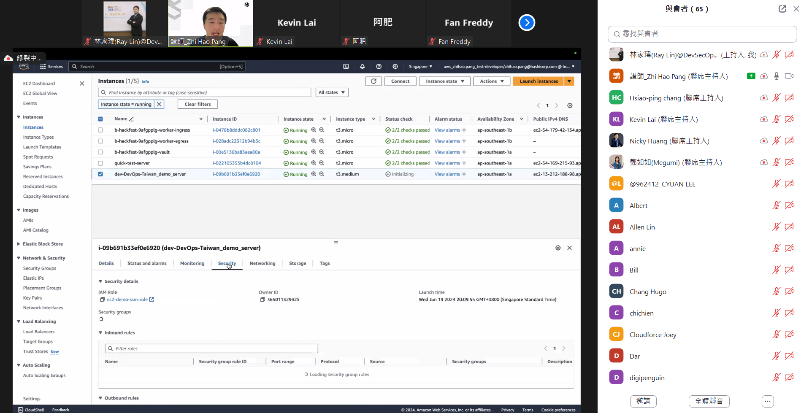Switch to the Networking tab
801x413 pixels.
[x=262, y=264]
